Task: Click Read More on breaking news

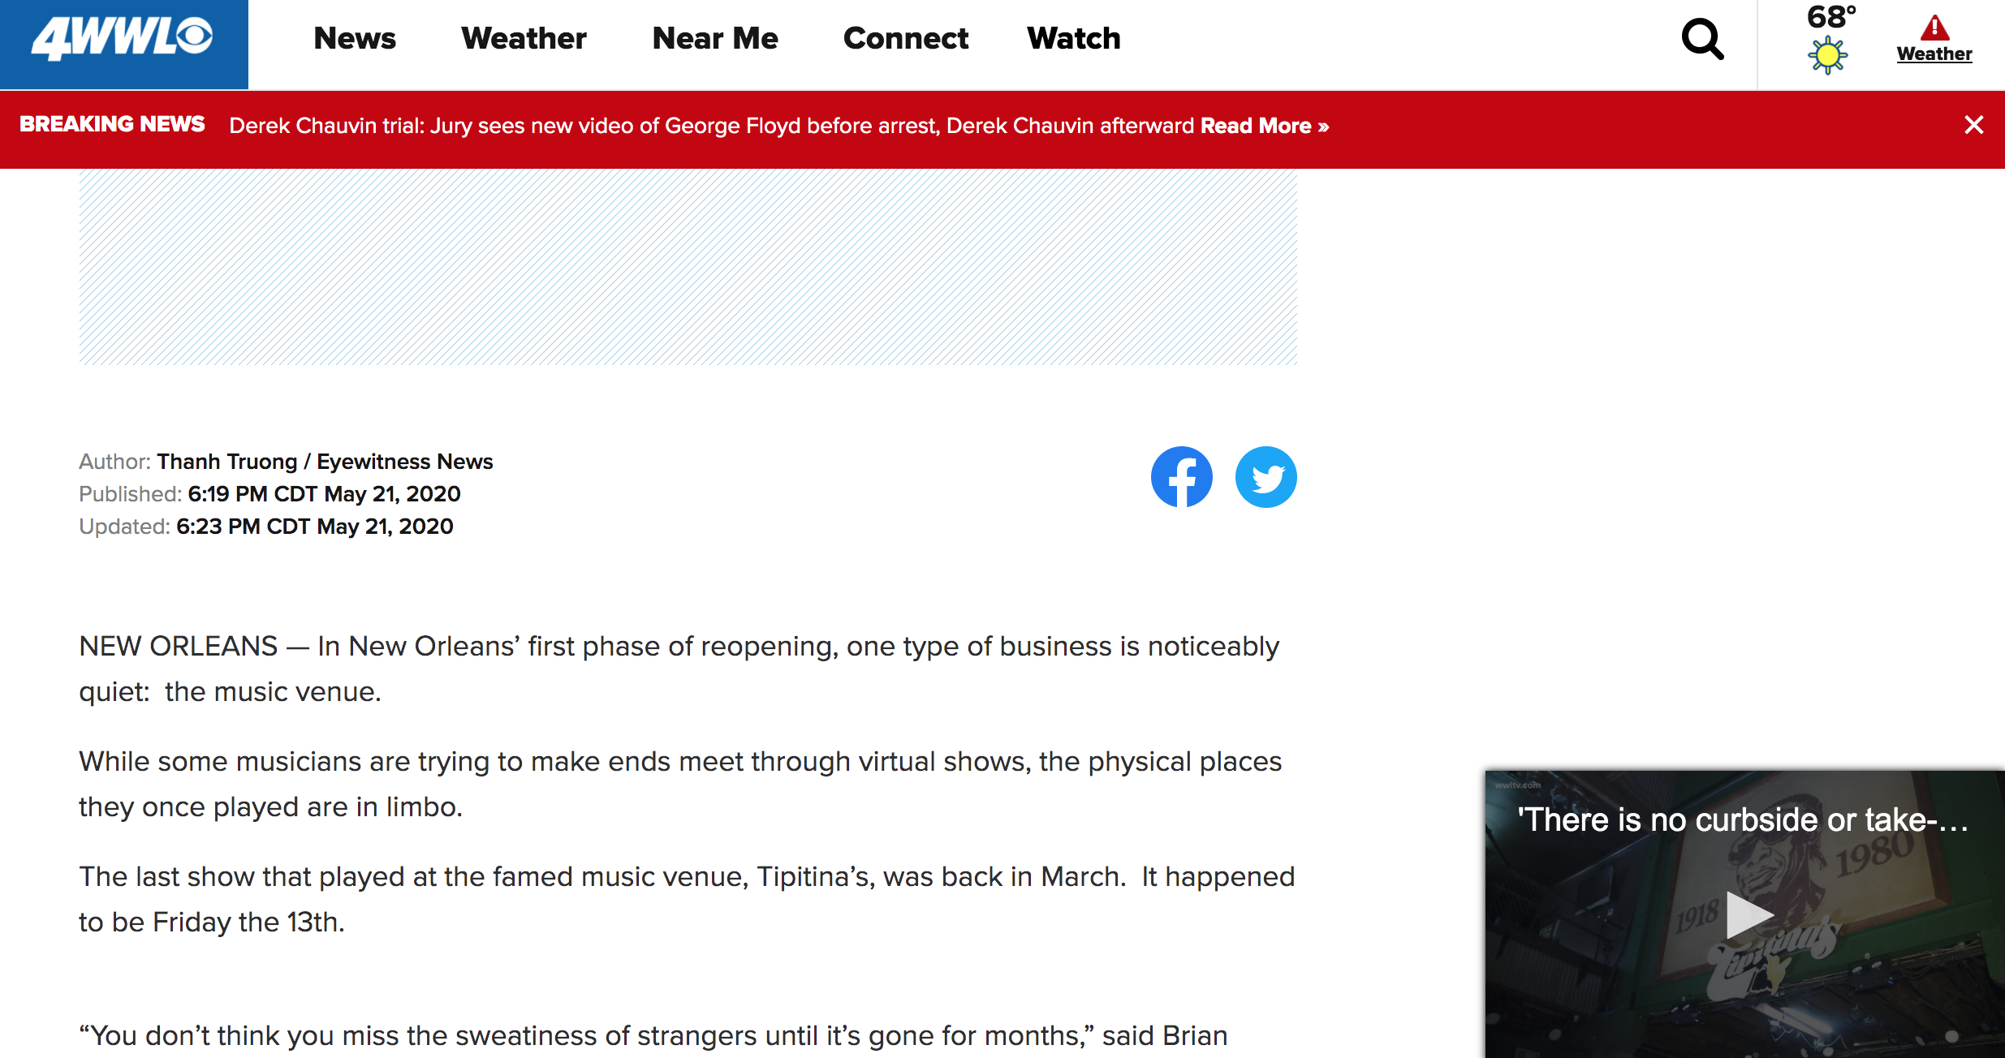Action: click(1264, 126)
